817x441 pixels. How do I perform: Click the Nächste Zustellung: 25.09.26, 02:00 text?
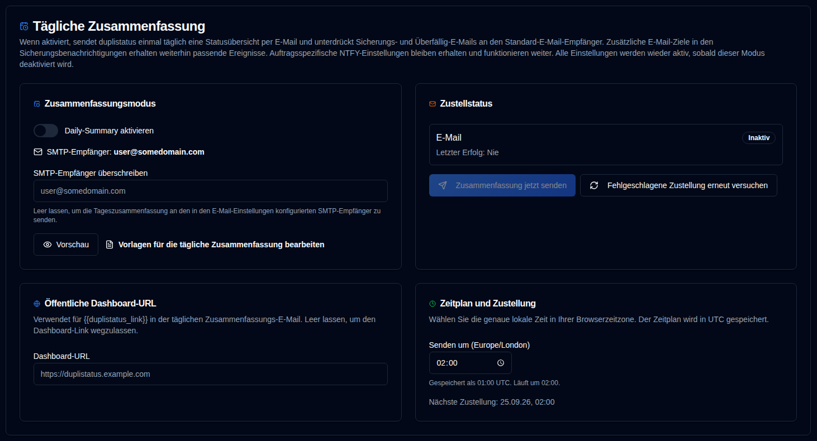click(x=492, y=402)
